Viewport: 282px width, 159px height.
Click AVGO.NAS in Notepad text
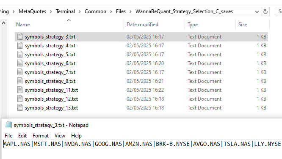coord(207,144)
